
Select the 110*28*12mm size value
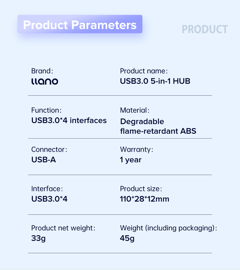point(145,199)
